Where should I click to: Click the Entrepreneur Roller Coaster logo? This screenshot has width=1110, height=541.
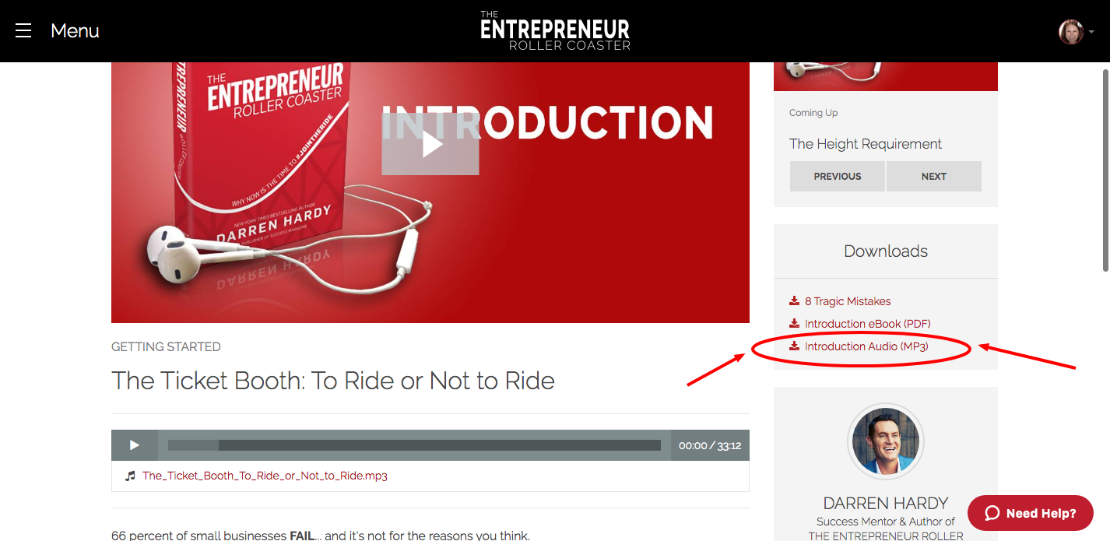tap(555, 31)
